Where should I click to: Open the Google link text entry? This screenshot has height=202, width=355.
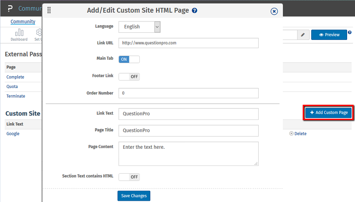(x=13, y=134)
